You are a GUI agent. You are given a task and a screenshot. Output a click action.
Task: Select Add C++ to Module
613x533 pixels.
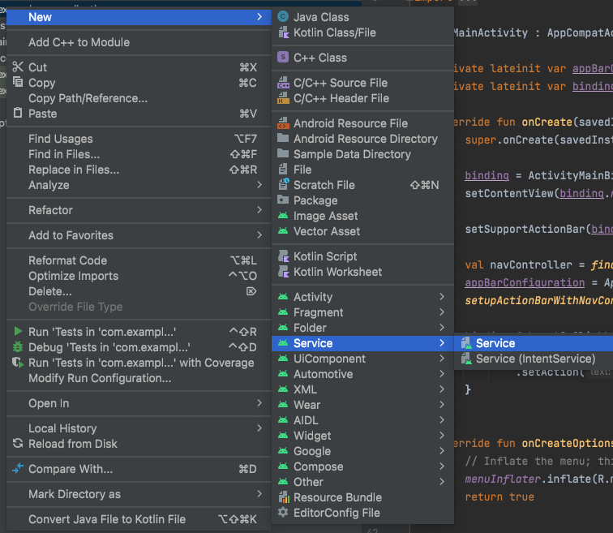click(139, 42)
